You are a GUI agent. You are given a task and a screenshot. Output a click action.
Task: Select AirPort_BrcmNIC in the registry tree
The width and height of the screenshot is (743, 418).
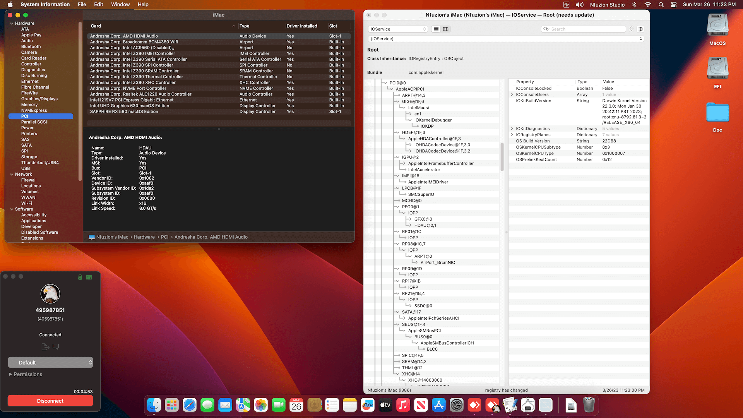click(x=438, y=262)
